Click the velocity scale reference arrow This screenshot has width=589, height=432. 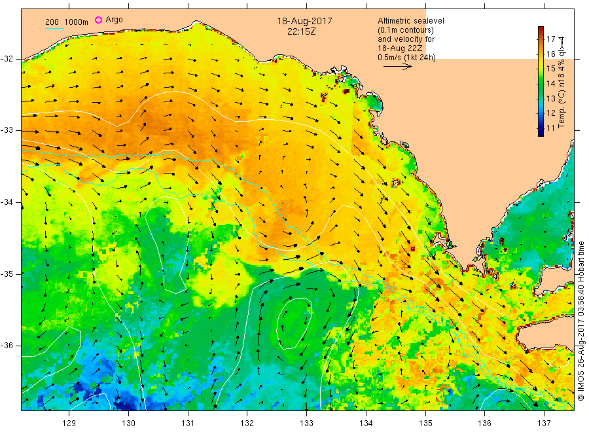pos(397,67)
